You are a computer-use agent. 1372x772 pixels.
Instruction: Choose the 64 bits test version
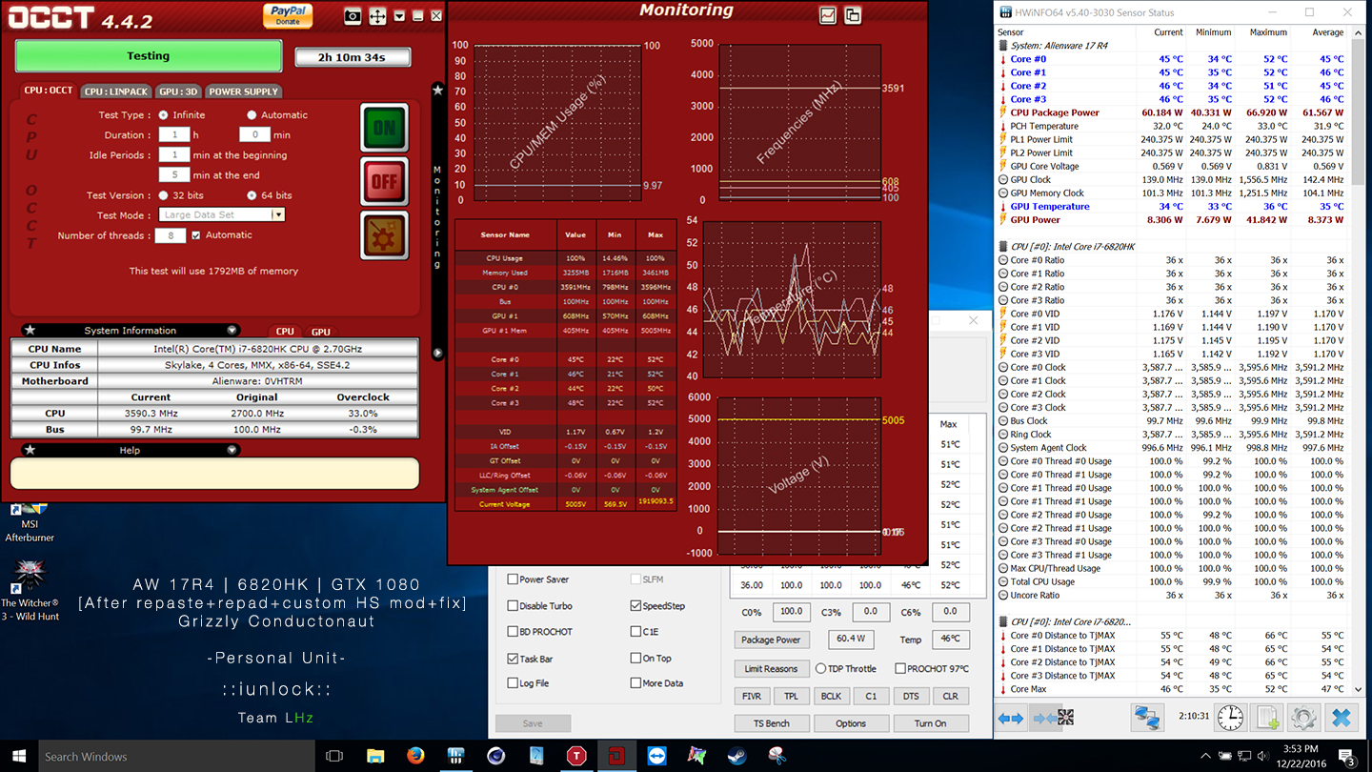[252, 195]
